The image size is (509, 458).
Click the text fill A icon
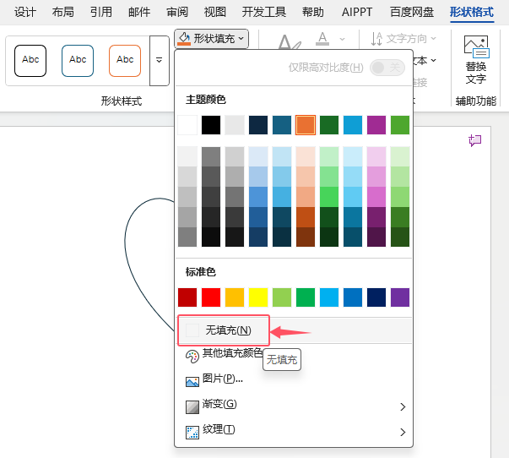(322, 39)
